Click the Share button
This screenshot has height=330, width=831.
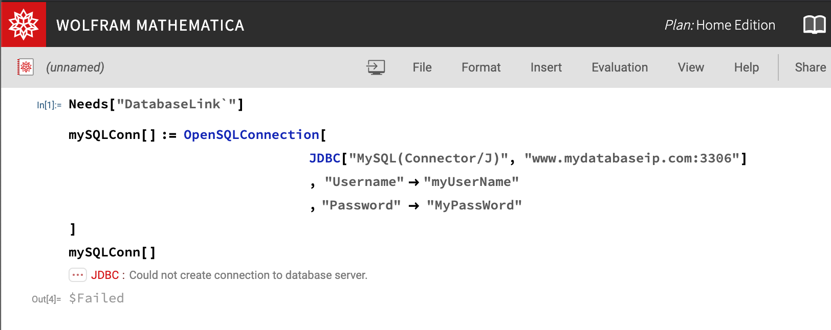coord(811,67)
